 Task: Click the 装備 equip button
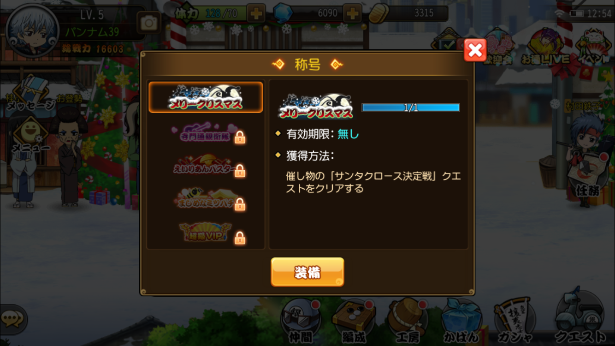click(307, 272)
